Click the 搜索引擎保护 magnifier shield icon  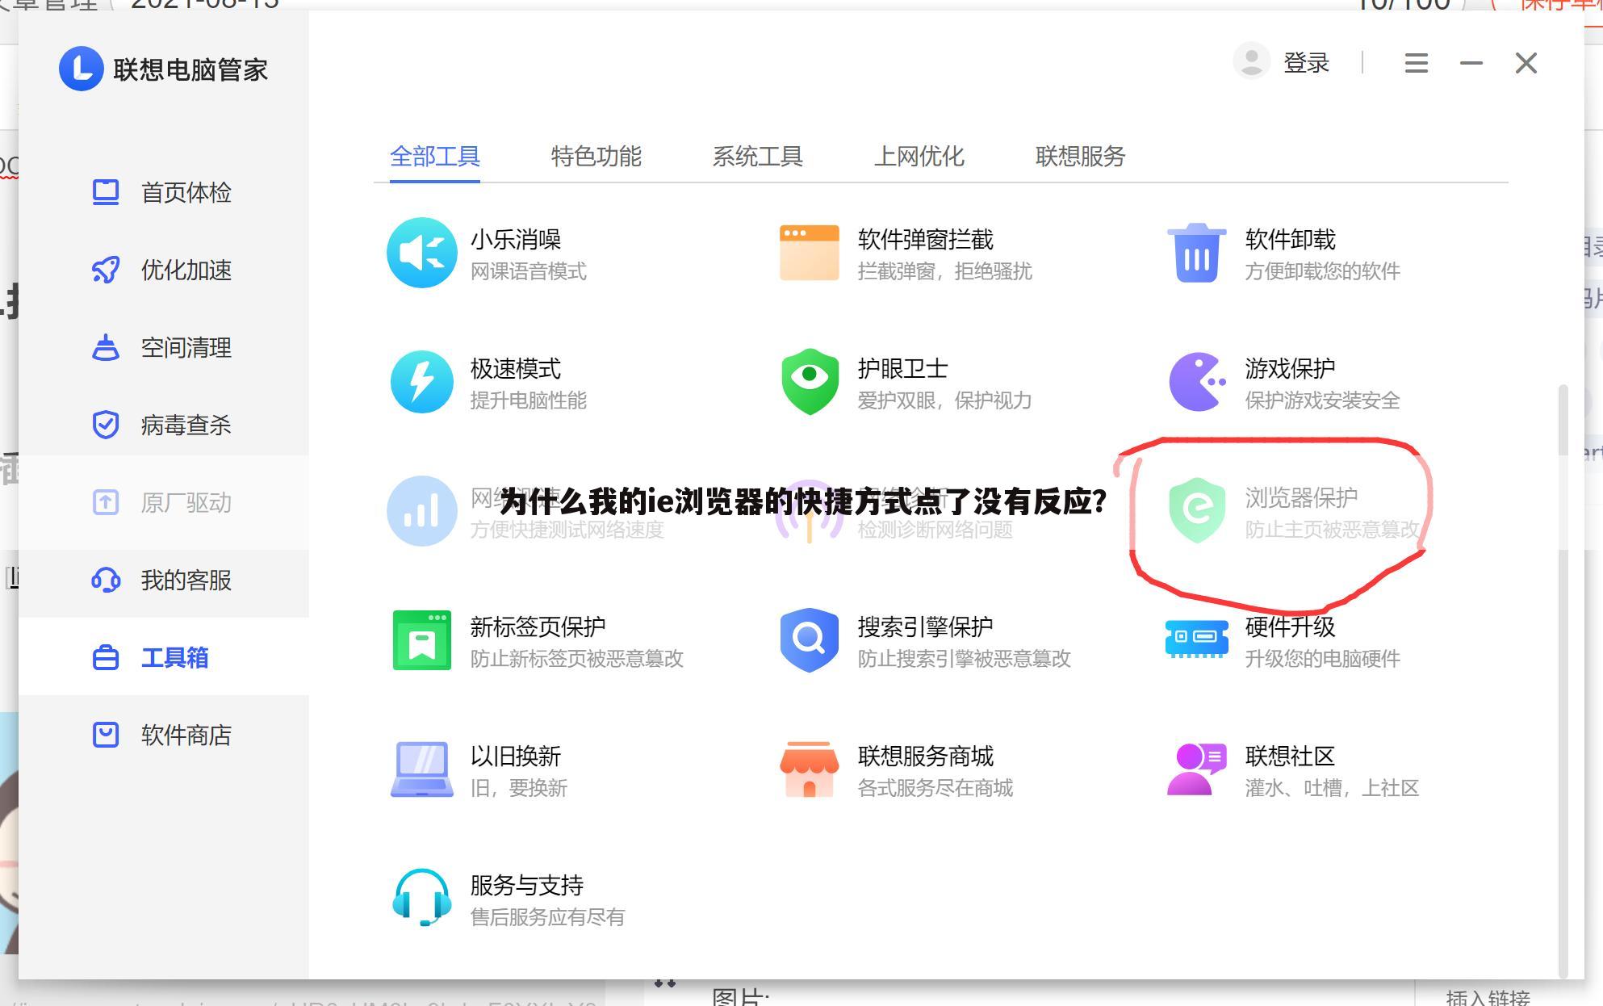(809, 640)
